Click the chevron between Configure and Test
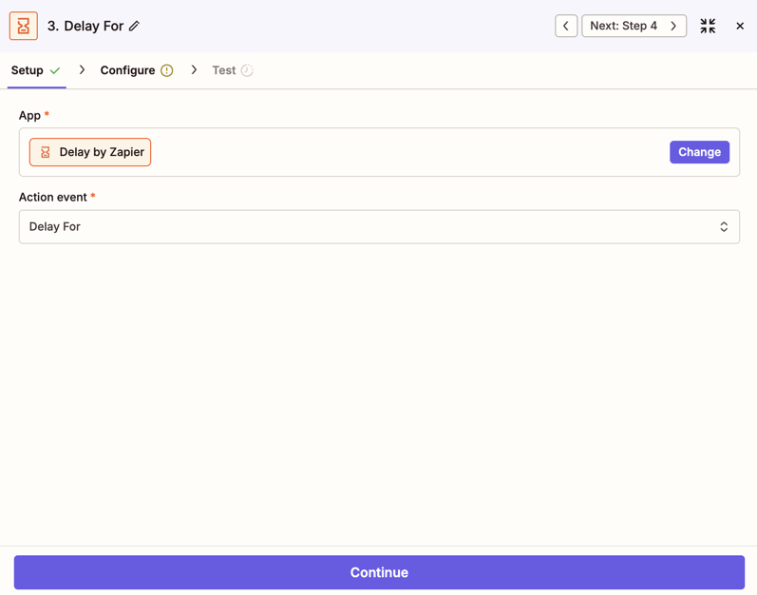 tap(194, 70)
